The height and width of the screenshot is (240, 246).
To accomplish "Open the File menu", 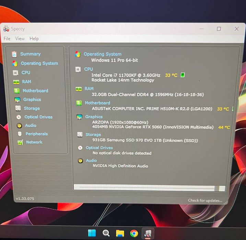I will (x=7, y=38).
